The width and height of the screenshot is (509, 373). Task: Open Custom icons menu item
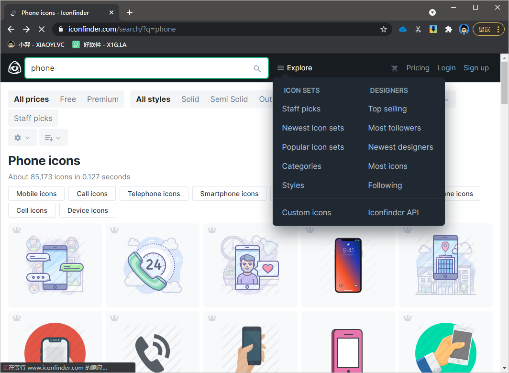pyautogui.click(x=307, y=213)
